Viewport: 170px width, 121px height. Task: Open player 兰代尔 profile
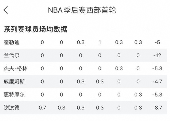click(12, 55)
